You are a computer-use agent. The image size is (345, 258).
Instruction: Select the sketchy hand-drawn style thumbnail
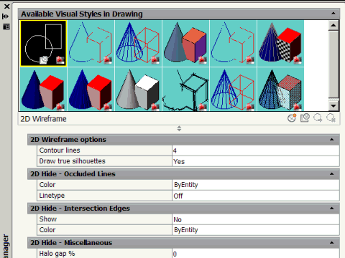point(185,90)
